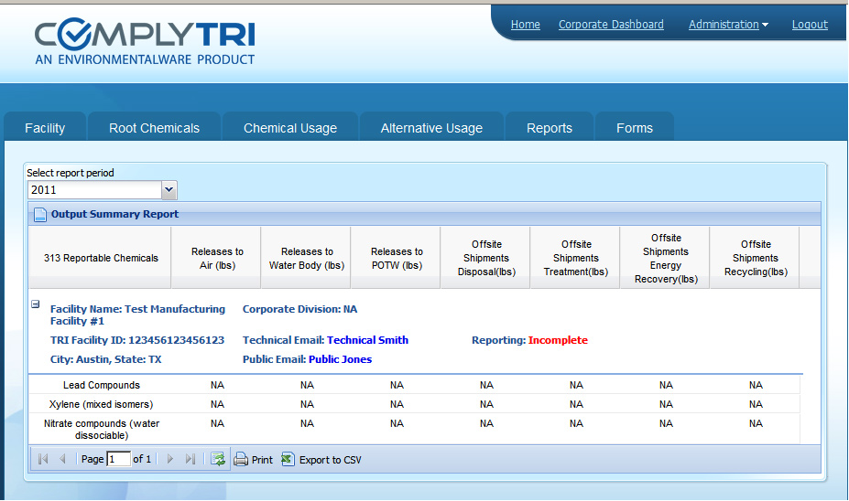Viewport: 849px width, 501px height.
Task: Open the Root Chemicals tab
Action: (x=154, y=128)
